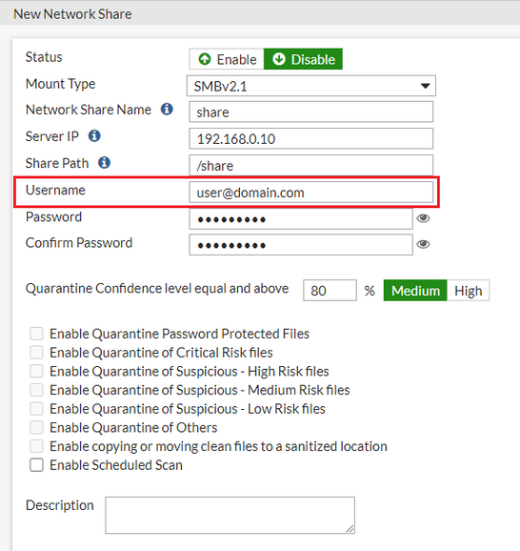Click the Description text area
520x551 pixels.
pyautogui.click(x=230, y=515)
